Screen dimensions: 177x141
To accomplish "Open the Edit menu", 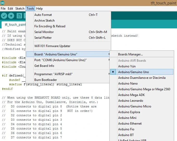I will click(10, 9).
